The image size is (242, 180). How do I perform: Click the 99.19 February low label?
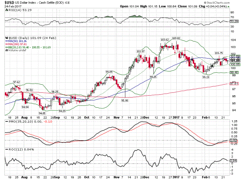pos(206,77)
